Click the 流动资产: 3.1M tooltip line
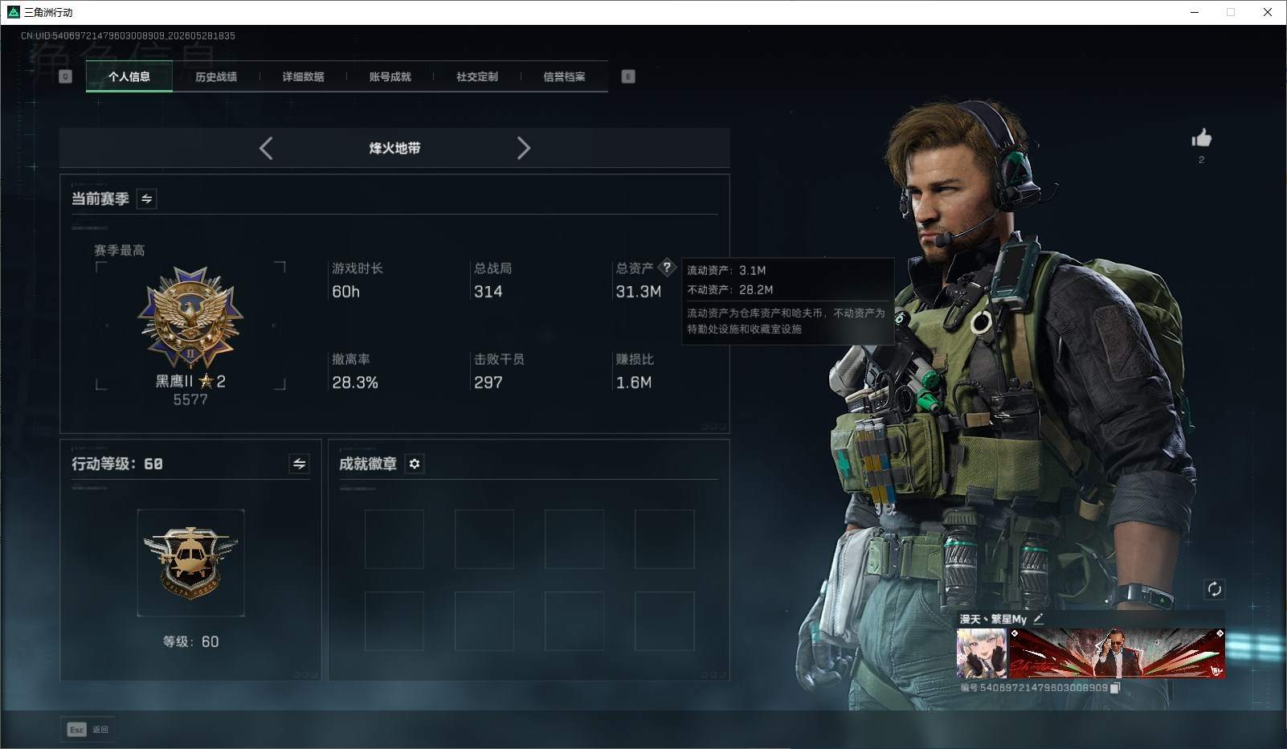This screenshot has height=749, width=1287. coord(726,270)
